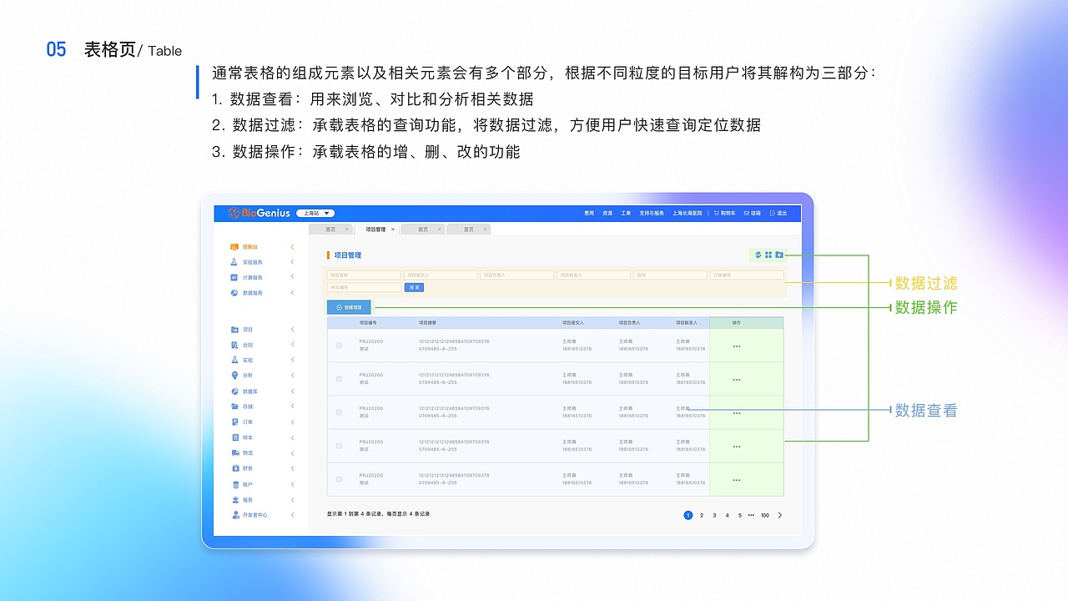Click the 项目摘要 column header
This screenshot has width=1068, height=601.
(x=428, y=322)
